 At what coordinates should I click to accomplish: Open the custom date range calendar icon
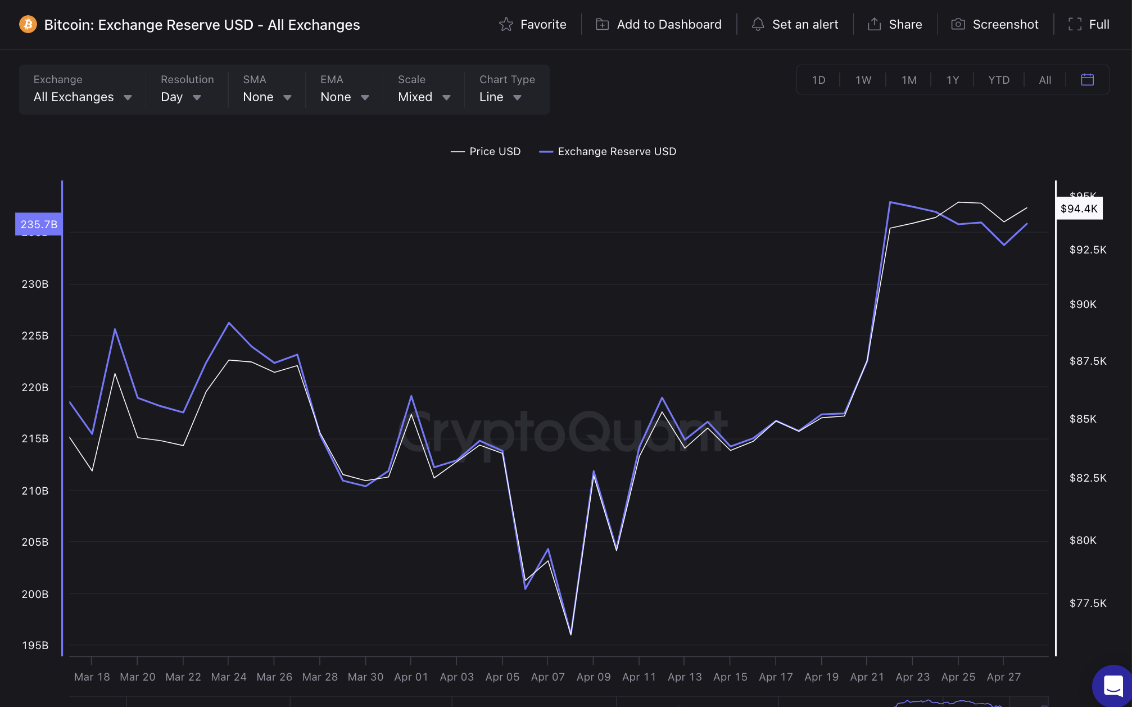(x=1088, y=79)
